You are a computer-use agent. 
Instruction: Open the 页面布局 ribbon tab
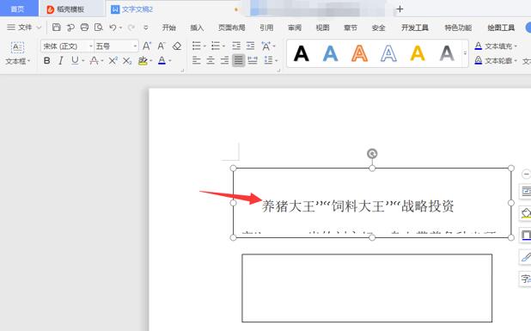tap(232, 28)
